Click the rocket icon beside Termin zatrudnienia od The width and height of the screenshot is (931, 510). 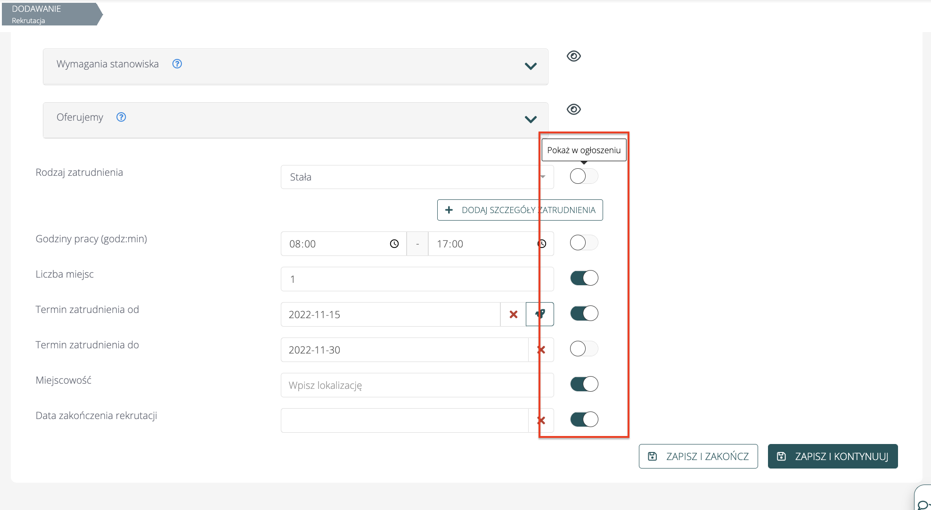pos(540,314)
